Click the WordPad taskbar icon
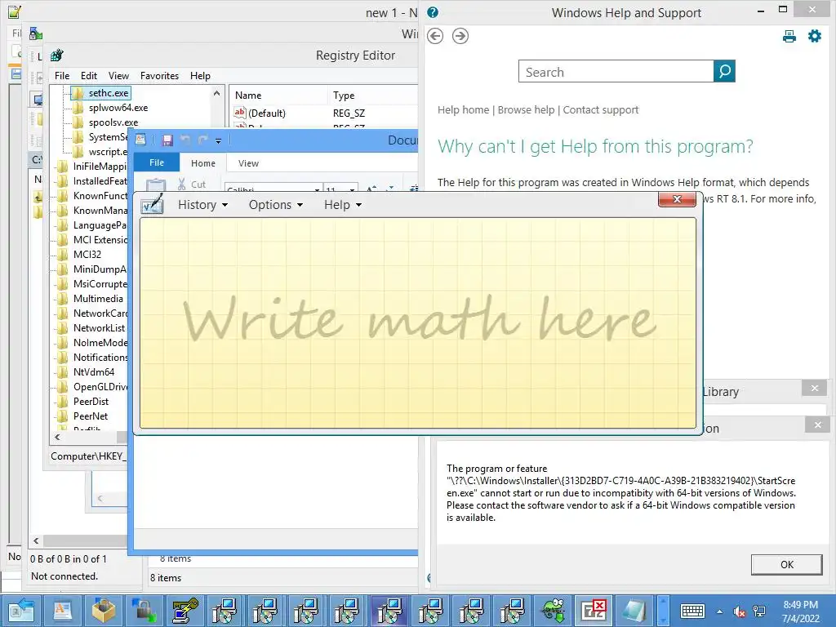 (x=62, y=611)
